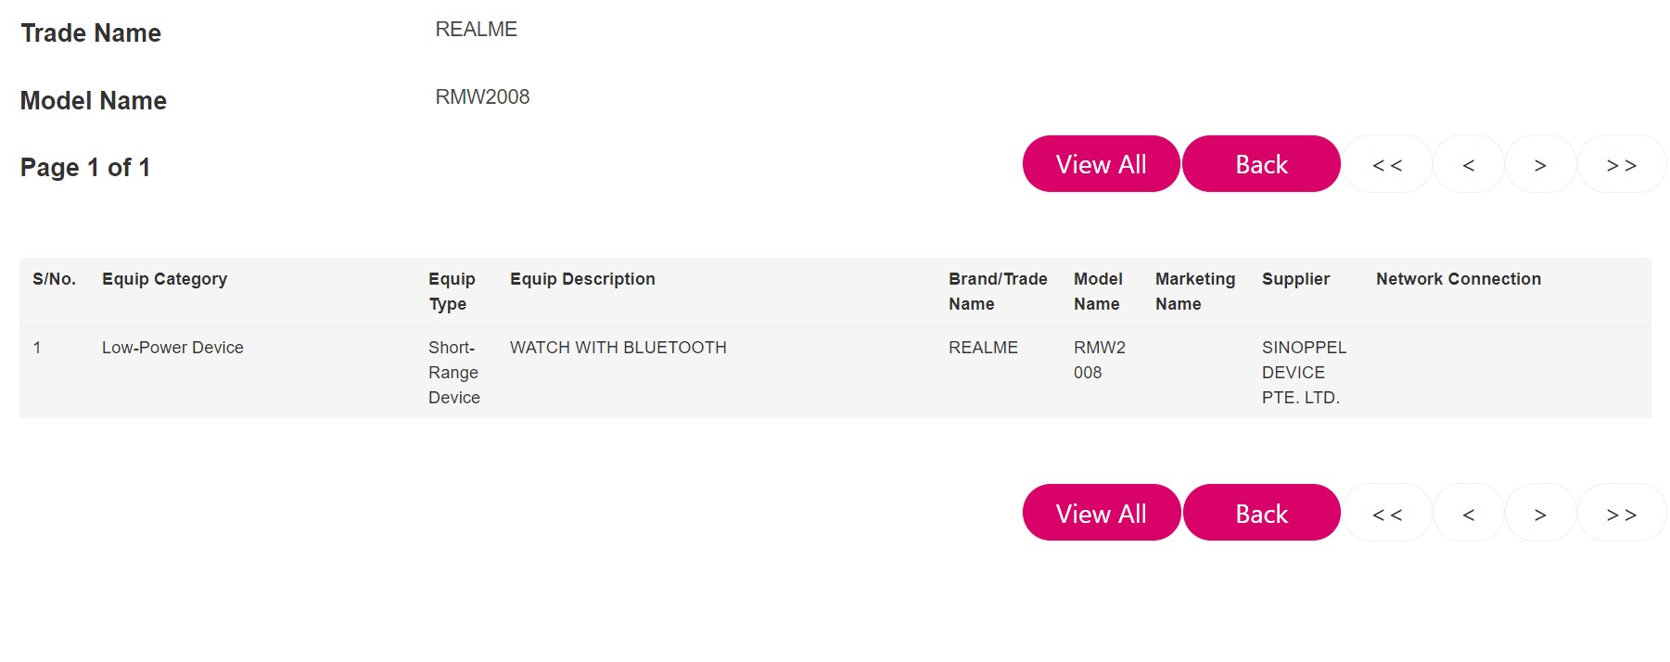
Task: Select the Supplier column header
Action: [x=1295, y=279]
